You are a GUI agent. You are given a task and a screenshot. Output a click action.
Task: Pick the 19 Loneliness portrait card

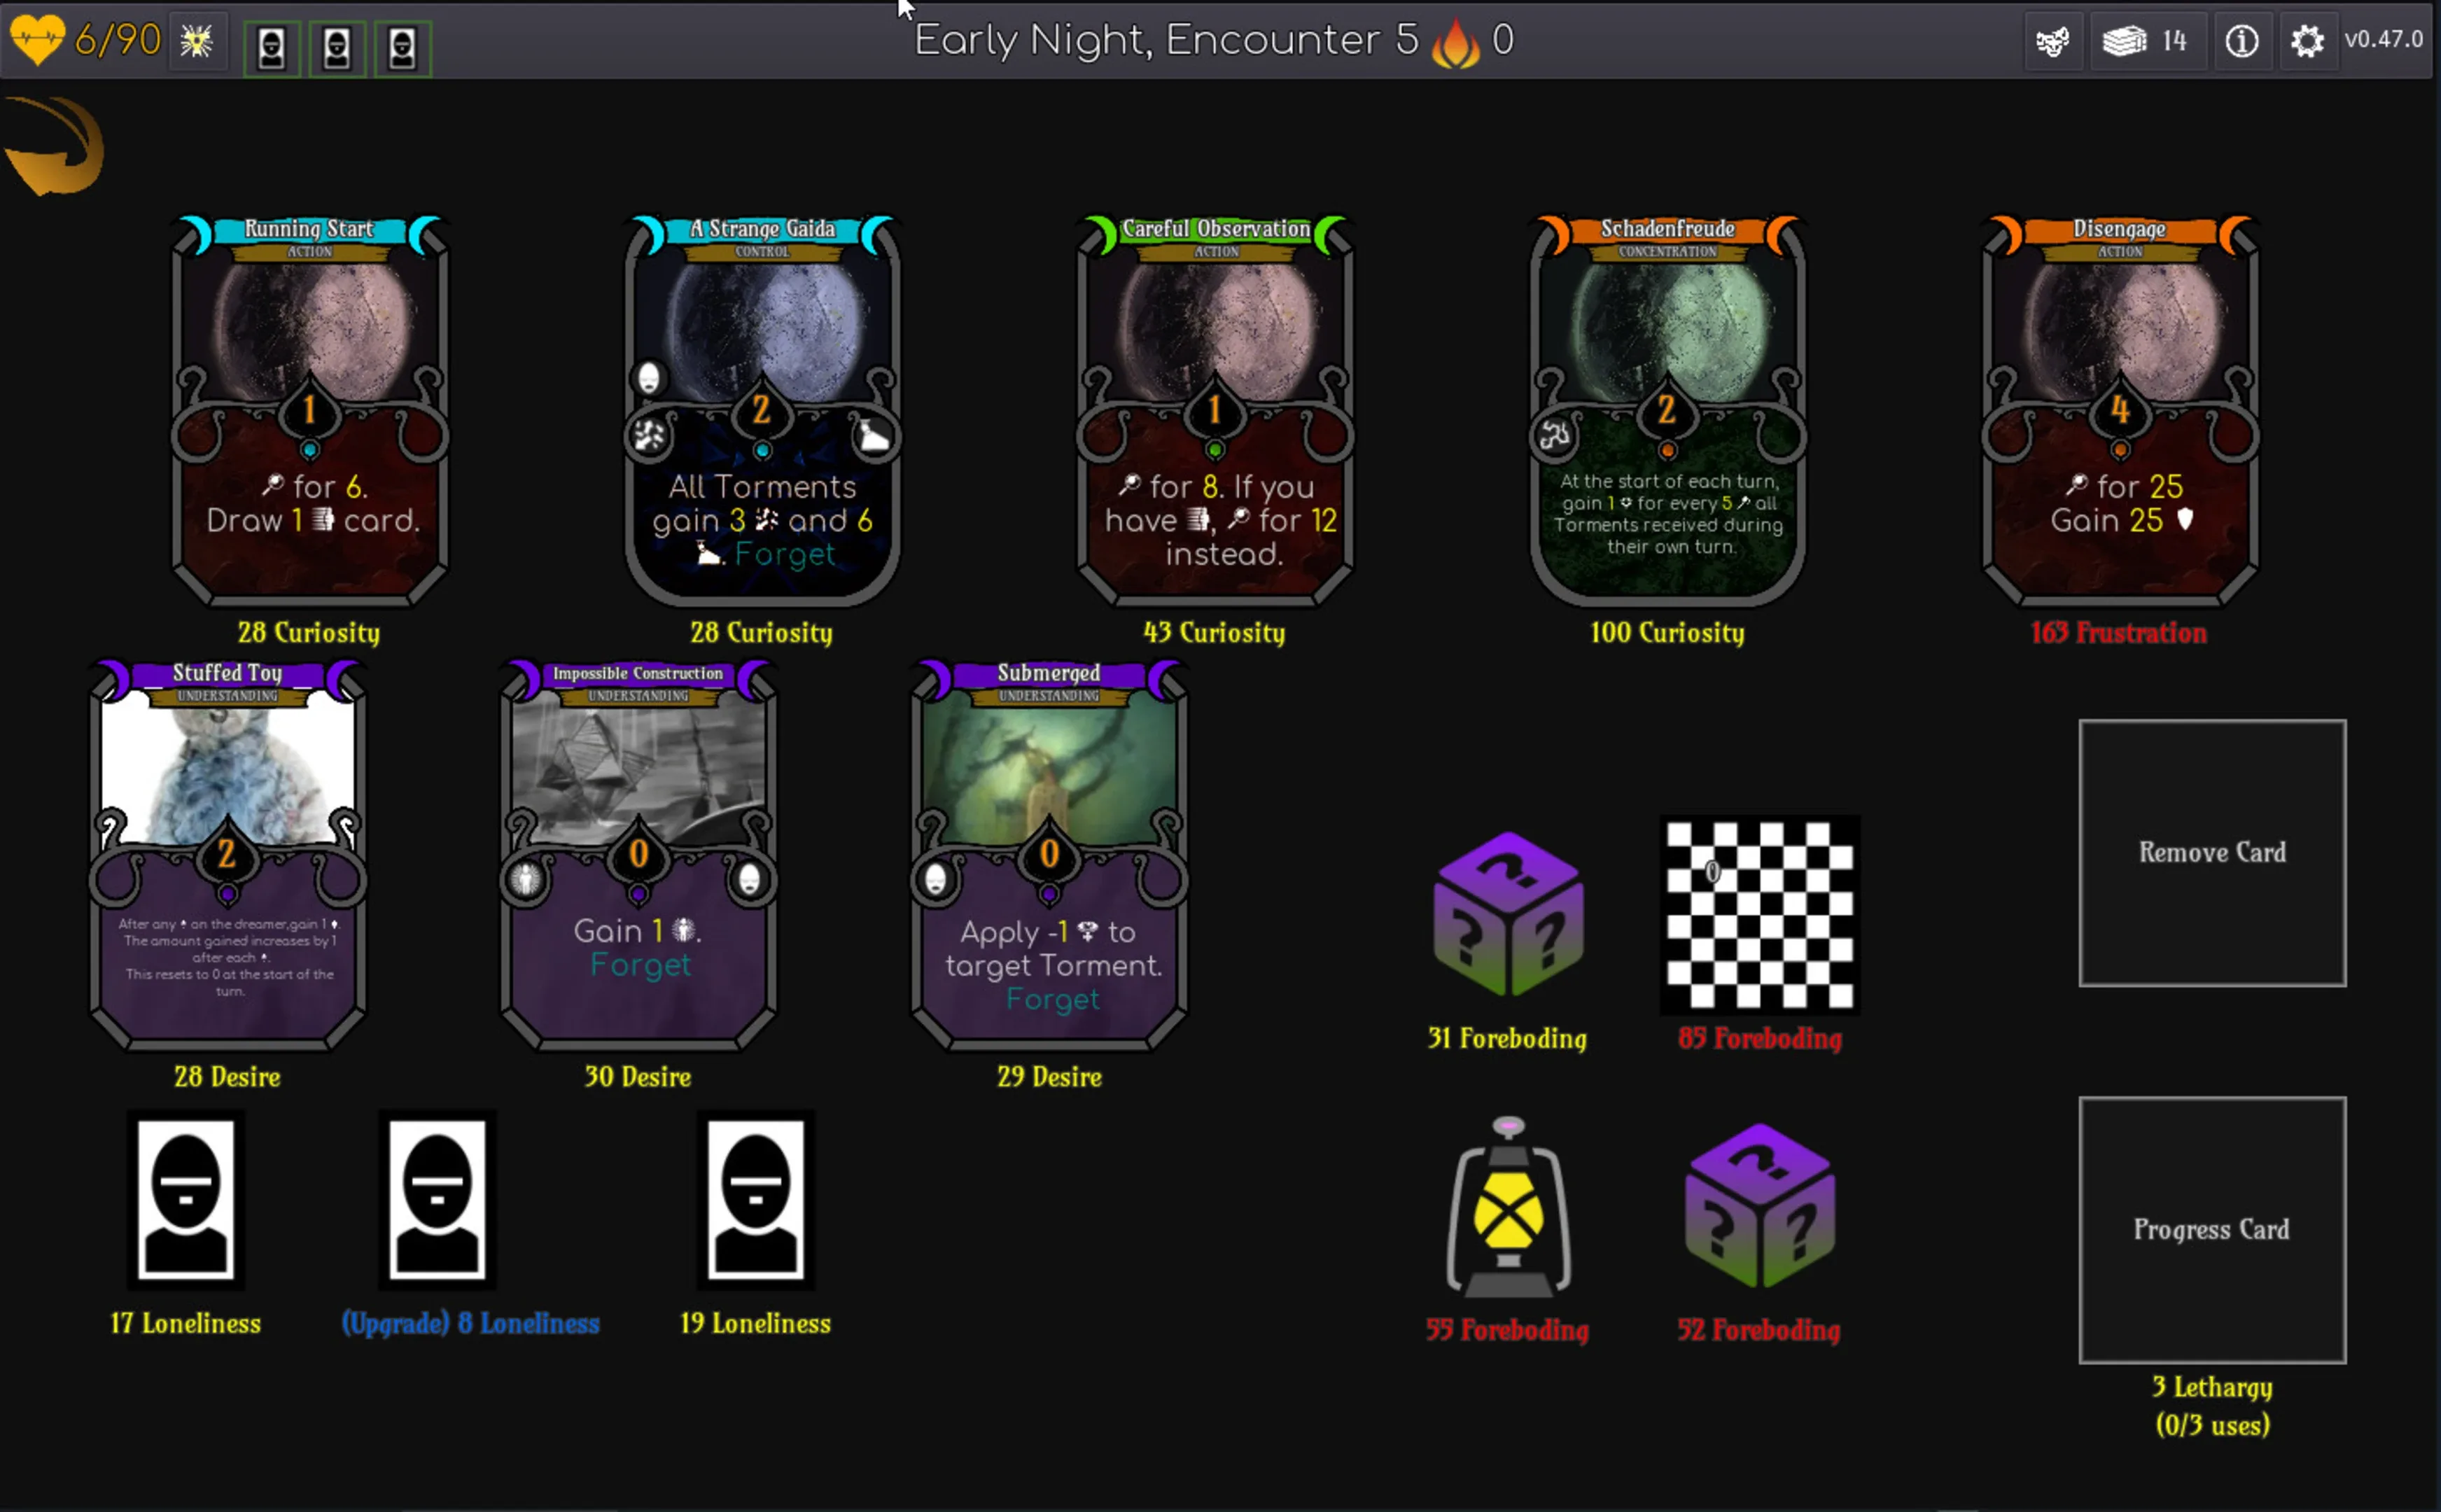pyautogui.click(x=755, y=1199)
